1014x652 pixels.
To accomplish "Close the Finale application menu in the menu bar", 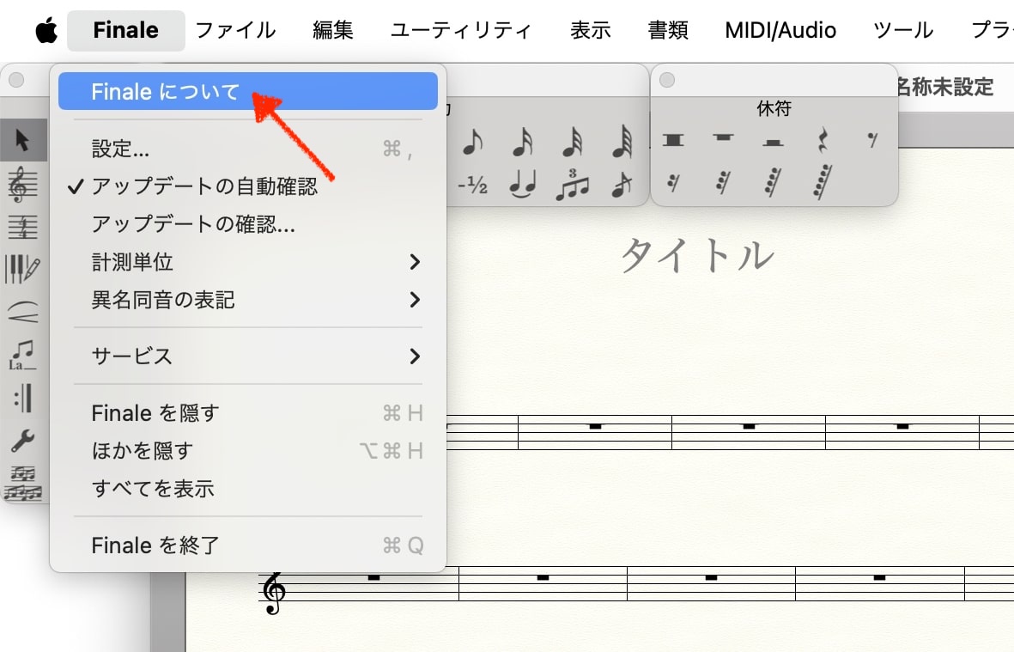I will point(125,30).
